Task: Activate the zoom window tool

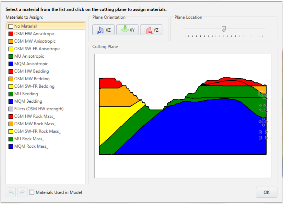Action: 263,95
